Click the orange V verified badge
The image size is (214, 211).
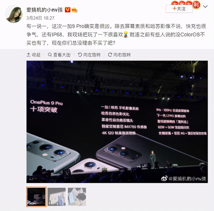click(68, 10)
